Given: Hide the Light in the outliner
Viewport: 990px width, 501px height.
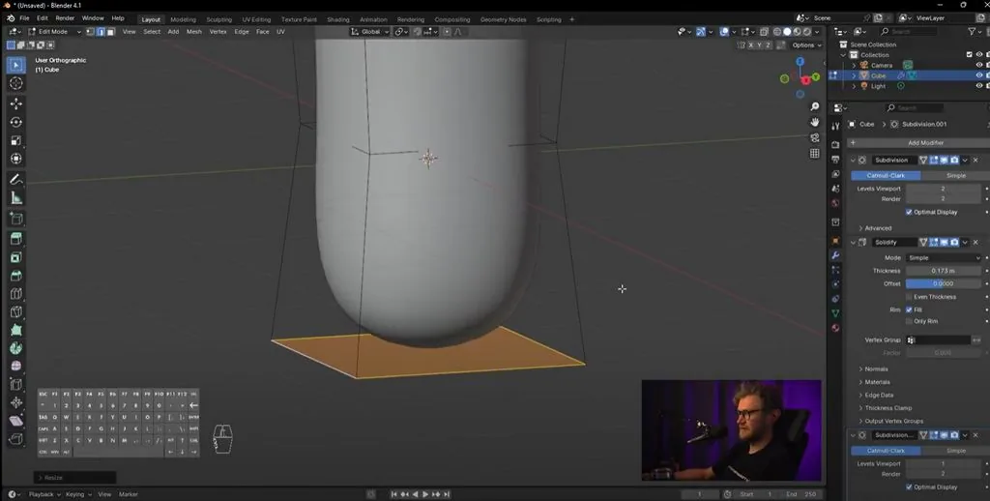Looking at the screenshot, I should pyautogui.click(x=979, y=86).
